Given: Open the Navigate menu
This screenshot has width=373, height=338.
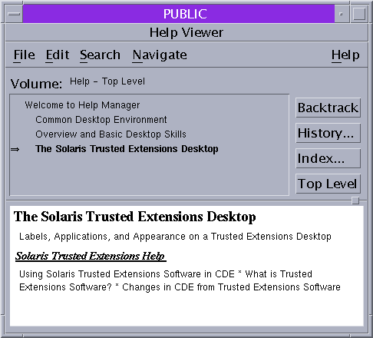Looking at the screenshot, I should (x=160, y=55).
